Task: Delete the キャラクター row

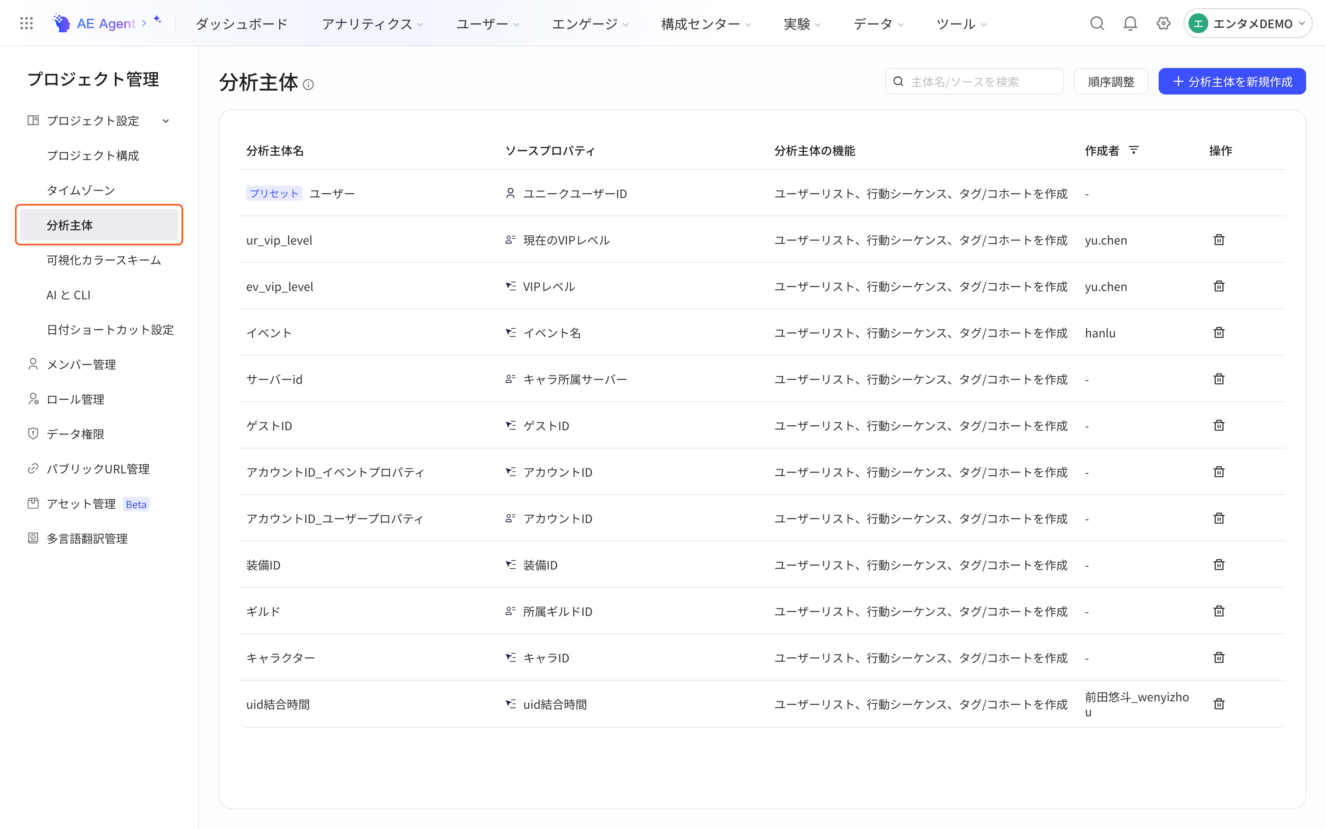Action: [x=1219, y=657]
